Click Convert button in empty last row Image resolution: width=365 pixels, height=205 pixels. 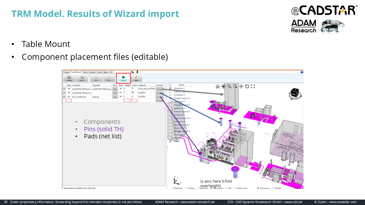(160, 101)
